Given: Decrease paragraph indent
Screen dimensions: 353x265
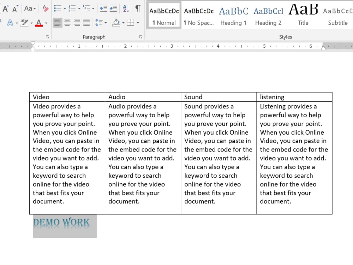Looking at the screenshot, I should [x=103, y=8].
